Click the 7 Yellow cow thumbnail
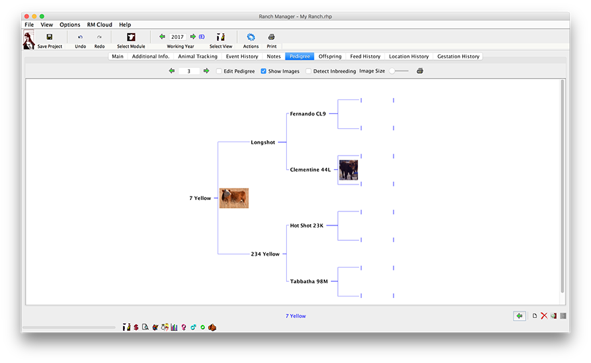Viewport: 591px width, 363px height. point(234,198)
